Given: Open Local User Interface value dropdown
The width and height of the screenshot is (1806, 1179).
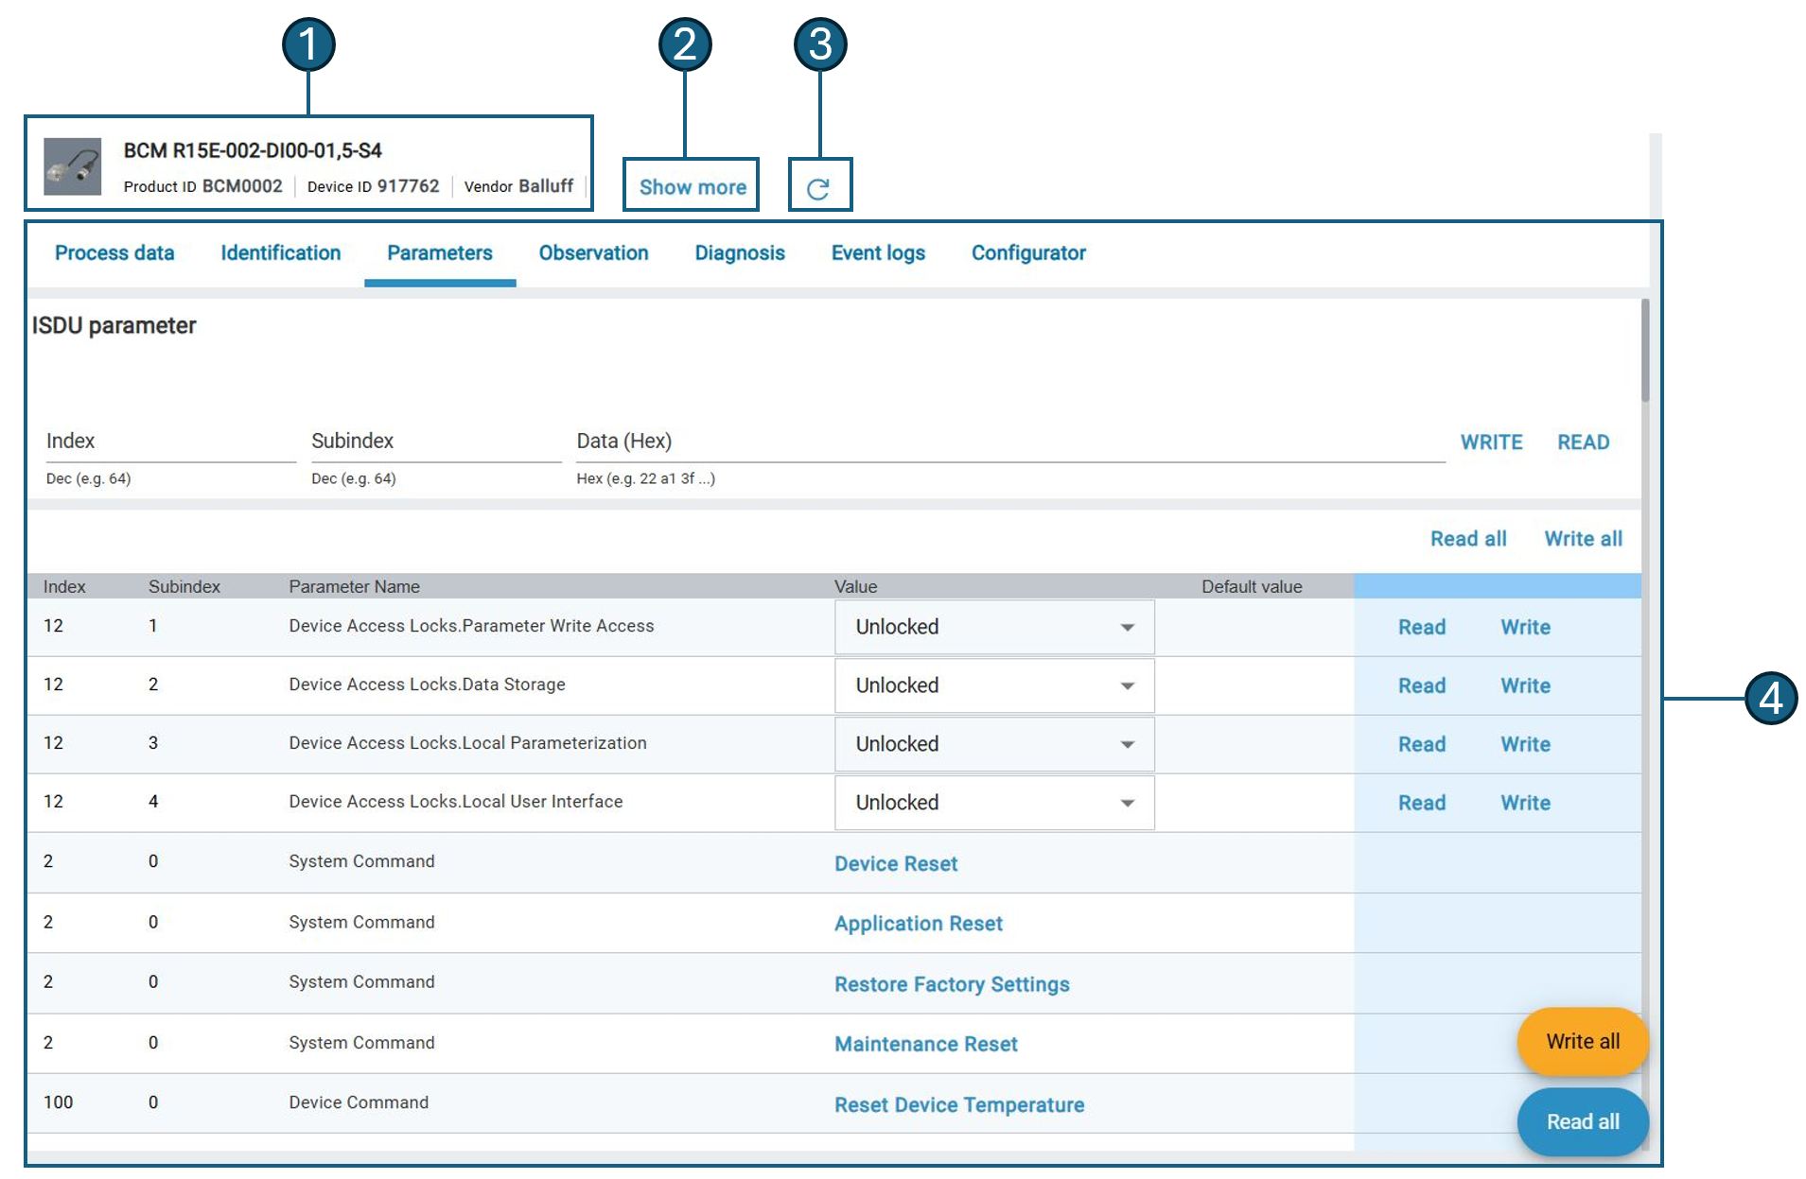Looking at the screenshot, I should pos(993,803).
